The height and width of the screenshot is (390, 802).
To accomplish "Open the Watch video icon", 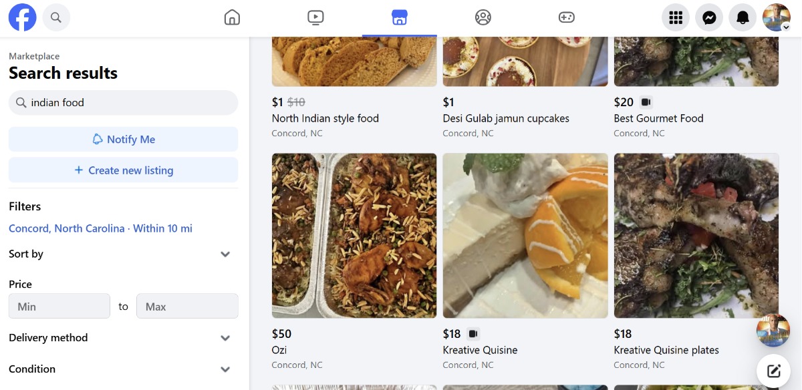I will [315, 17].
